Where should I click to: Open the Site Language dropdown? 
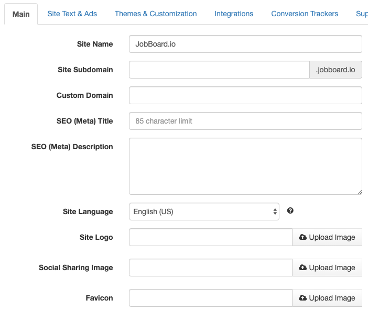click(x=204, y=212)
